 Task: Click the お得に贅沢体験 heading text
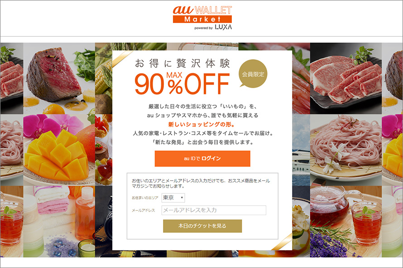point(182,63)
